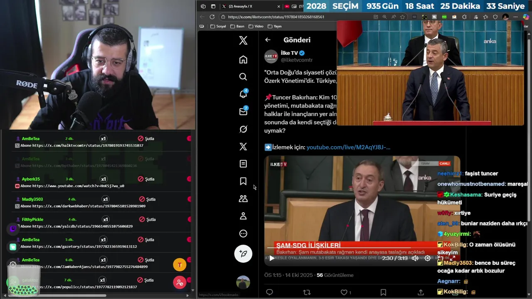
Task: Expand the Yayın bookmarks folder
Action: pyautogui.click(x=275, y=26)
